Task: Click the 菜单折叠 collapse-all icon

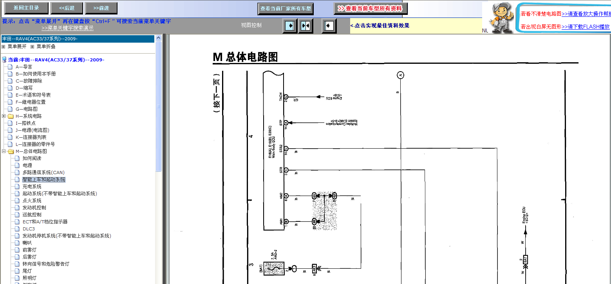Action: (33, 47)
